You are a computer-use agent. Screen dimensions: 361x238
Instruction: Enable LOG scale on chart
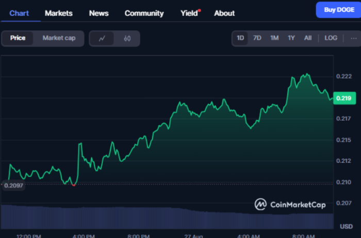[331, 38]
